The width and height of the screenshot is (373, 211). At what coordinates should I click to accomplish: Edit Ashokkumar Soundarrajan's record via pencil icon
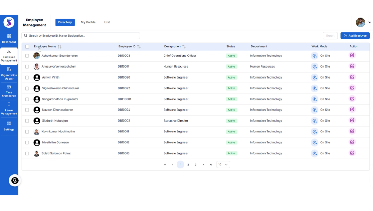pyautogui.click(x=352, y=55)
